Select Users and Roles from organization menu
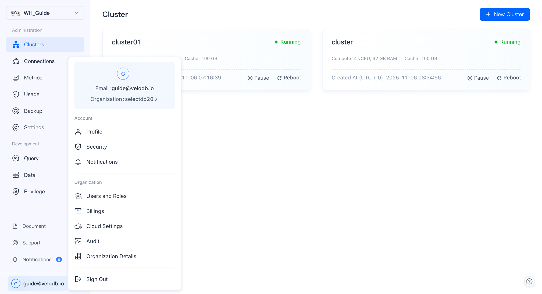 (106, 196)
